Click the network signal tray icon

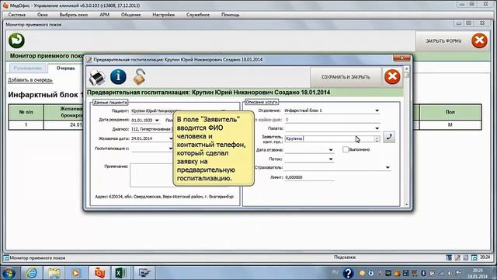(441, 273)
